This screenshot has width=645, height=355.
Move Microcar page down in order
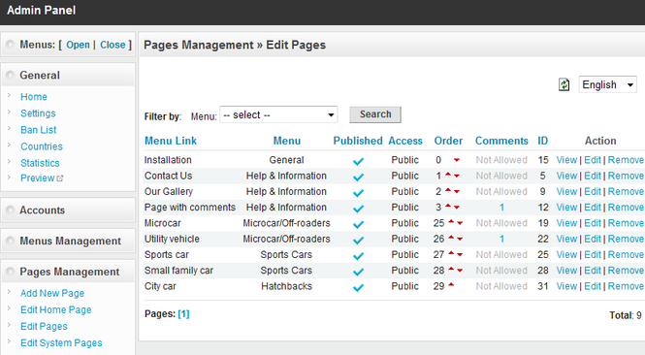(x=460, y=223)
